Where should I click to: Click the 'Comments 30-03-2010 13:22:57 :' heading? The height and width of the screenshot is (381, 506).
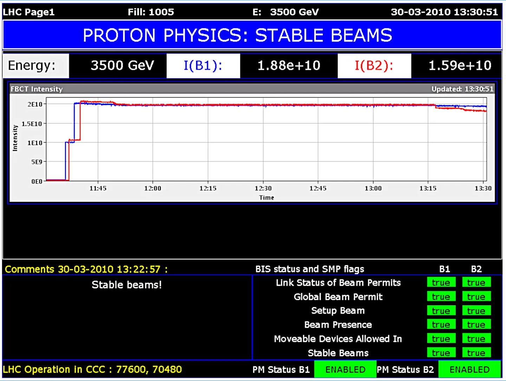coord(86,269)
